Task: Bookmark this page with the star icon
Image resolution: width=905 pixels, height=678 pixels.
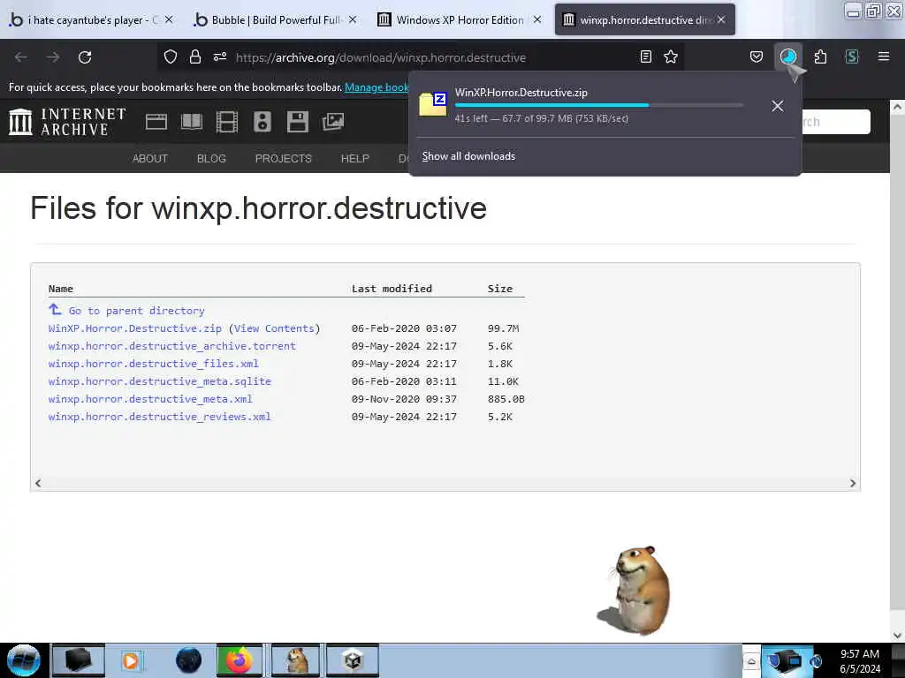Action: (x=671, y=56)
